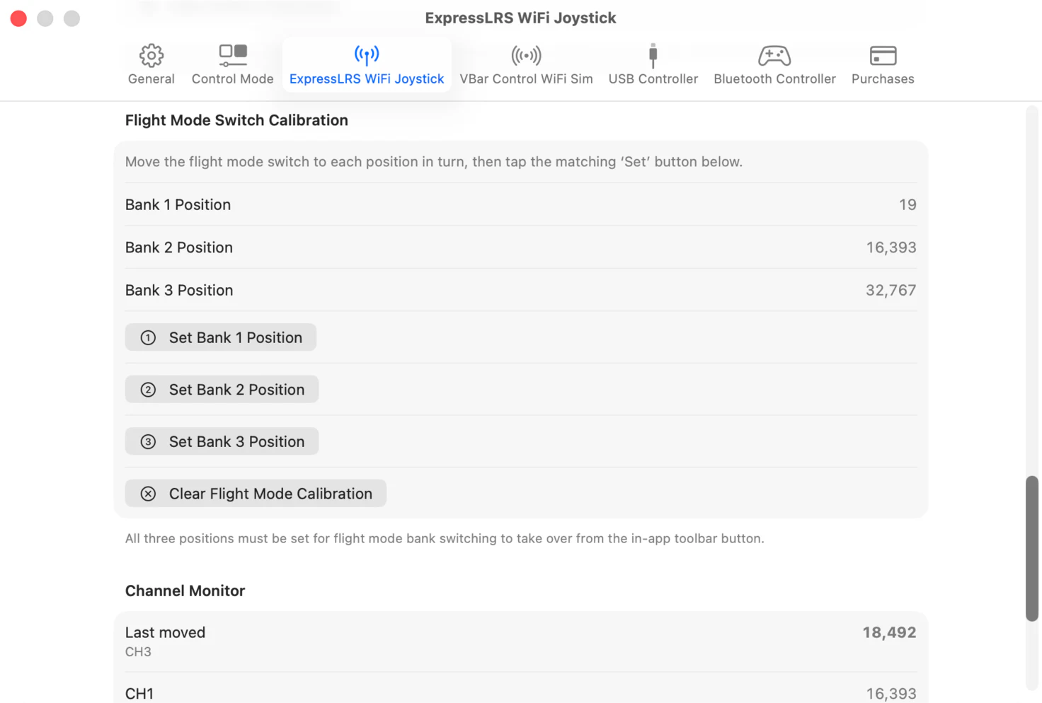Click the "Bank 1 Position" row label
This screenshot has width=1042, height=703.
178,204
